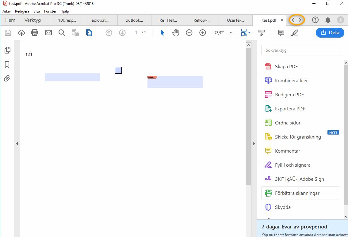Click the left blue text form field

click(73, 77)
